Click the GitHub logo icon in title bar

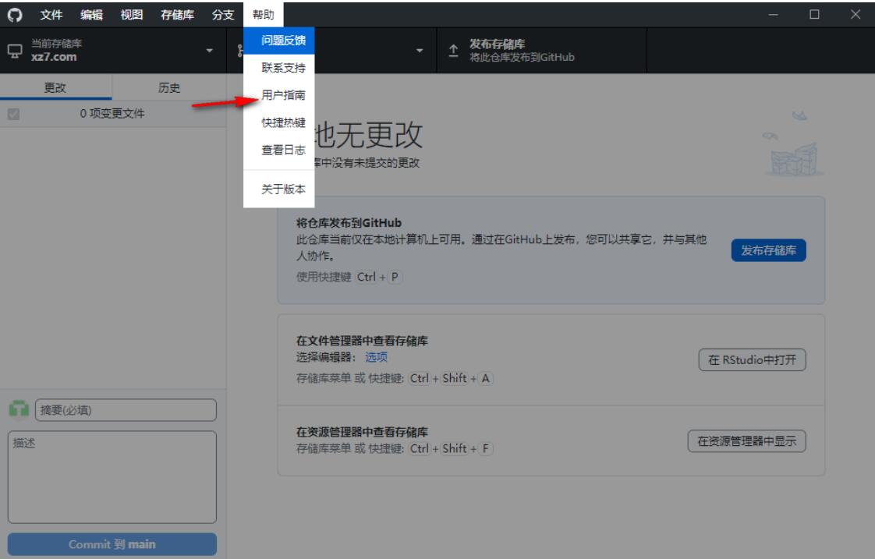(x=15, y=13)
